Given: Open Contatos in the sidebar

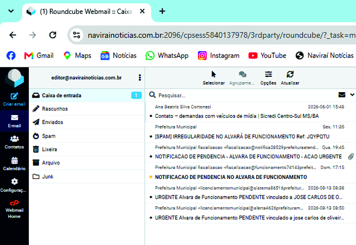Looking at the screenshot, I should [x=14, y=142].
